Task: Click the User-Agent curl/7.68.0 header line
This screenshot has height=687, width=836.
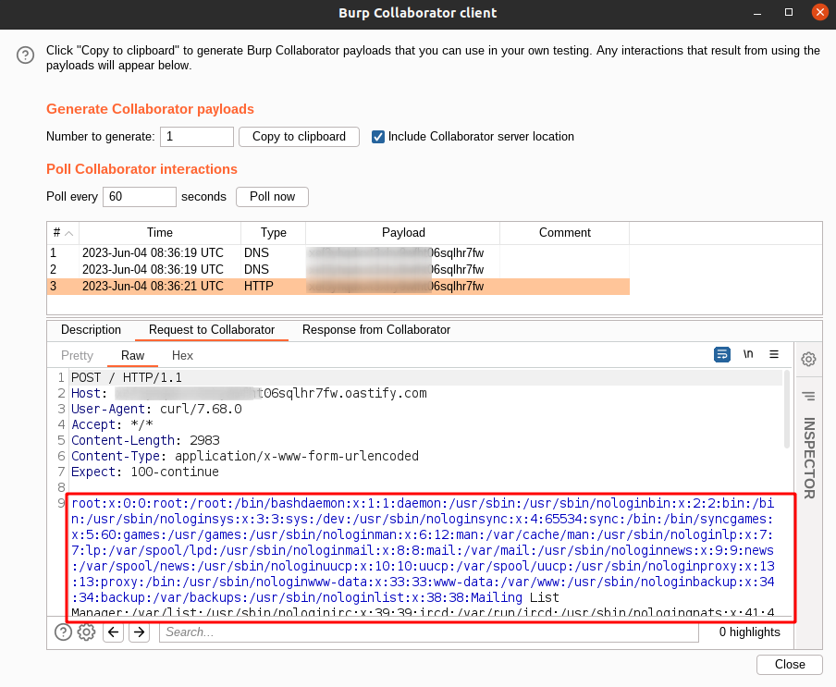Action: point(157,410)
